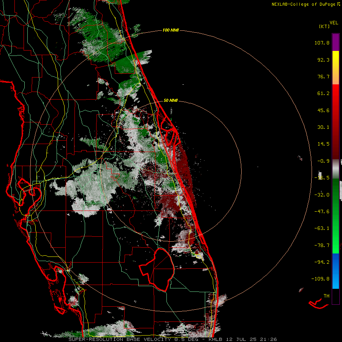Click the -0.9 velocity scale value
This screenshot has width=342, height=342.
point(323,161)
